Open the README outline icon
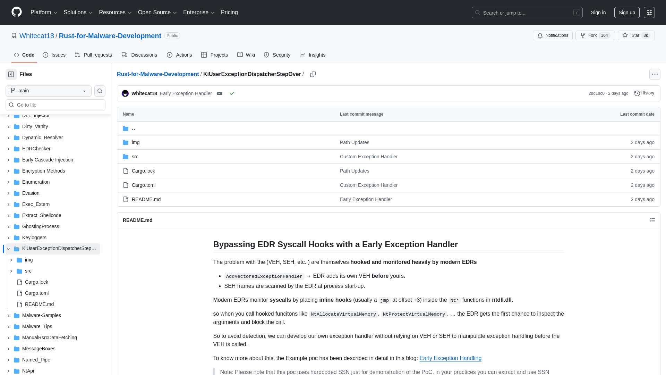This screenshot has width=666, height=375. [652, 220]
